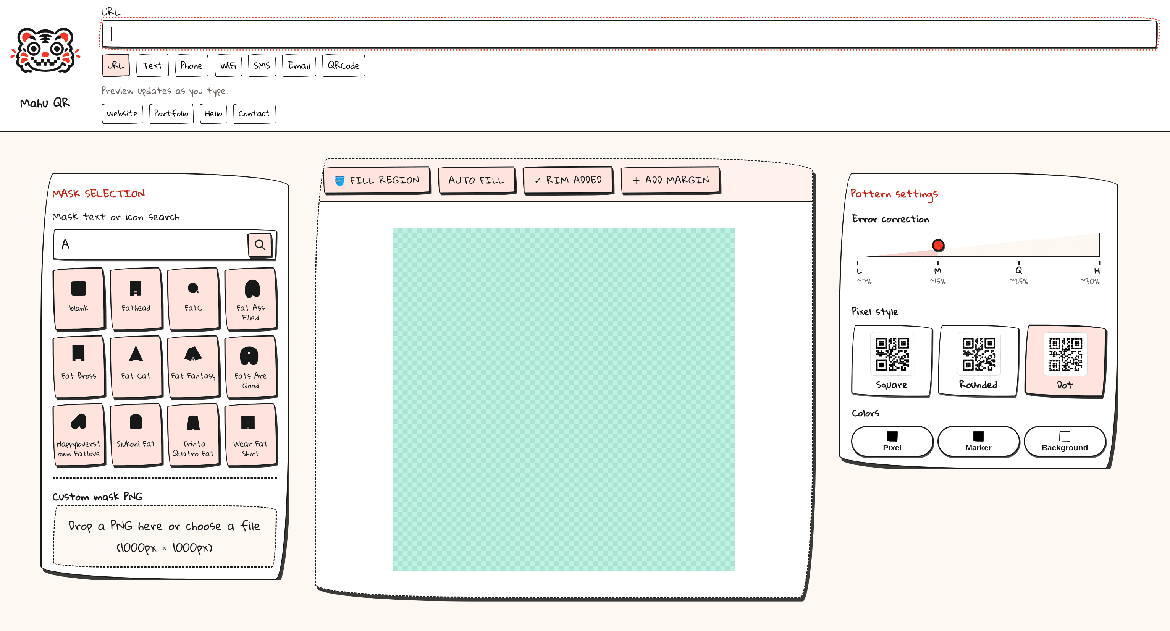1170x631 pixels.
Task: Focus the URL input field
Action: pos(629,34)
